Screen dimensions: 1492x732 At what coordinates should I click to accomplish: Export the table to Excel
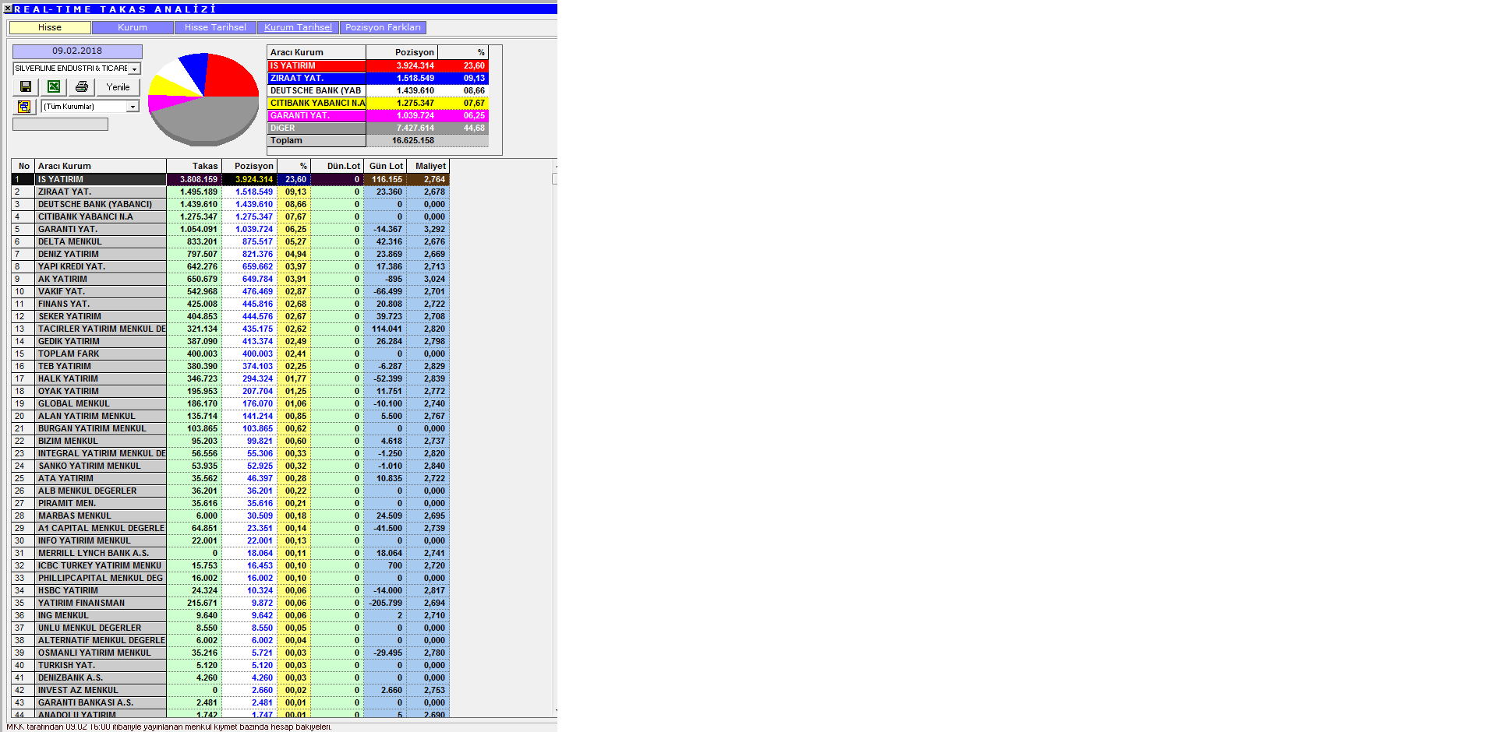pyautogui.click(x=54, y=86)
